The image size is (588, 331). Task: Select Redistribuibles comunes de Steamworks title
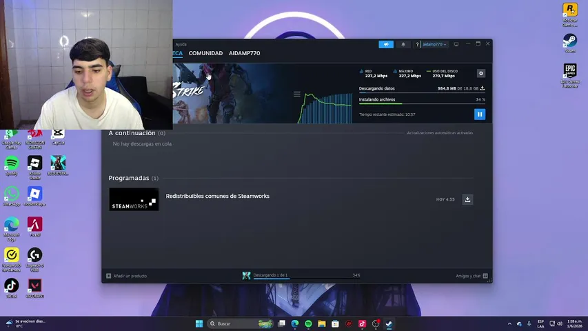[218, 196]
